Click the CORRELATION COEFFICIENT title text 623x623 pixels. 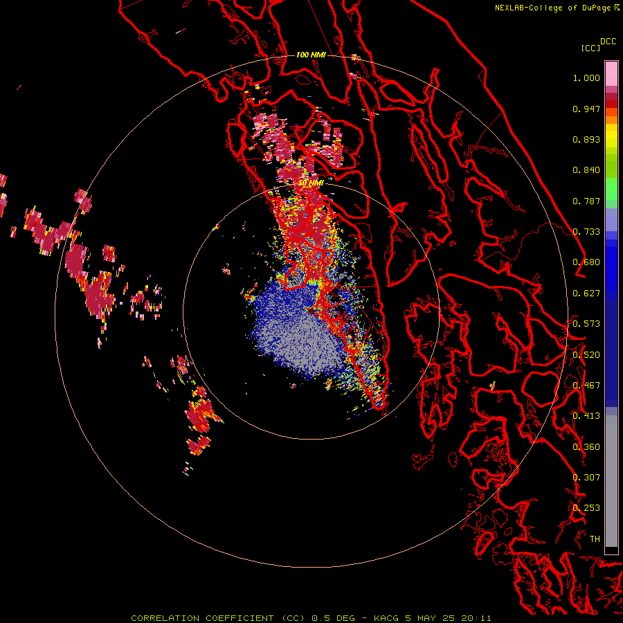click(218, 618)
